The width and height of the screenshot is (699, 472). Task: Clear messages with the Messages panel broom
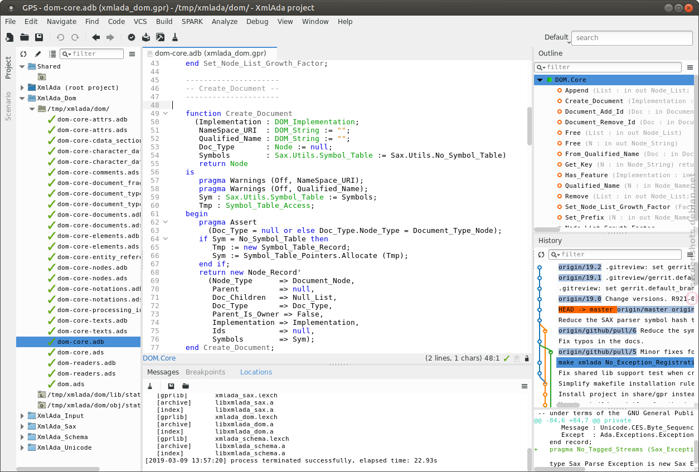(150, 386)
